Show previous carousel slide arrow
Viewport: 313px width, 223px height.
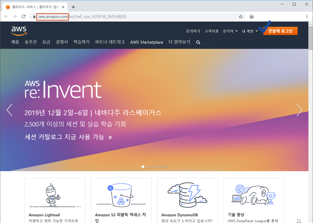[9, 110]
